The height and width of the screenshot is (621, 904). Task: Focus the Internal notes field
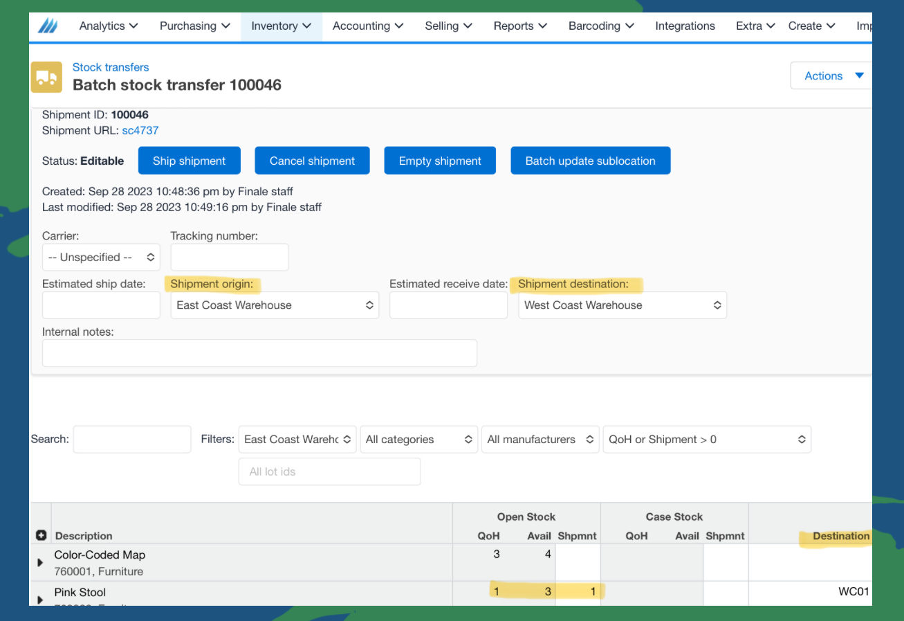click(x=259, y=353)
